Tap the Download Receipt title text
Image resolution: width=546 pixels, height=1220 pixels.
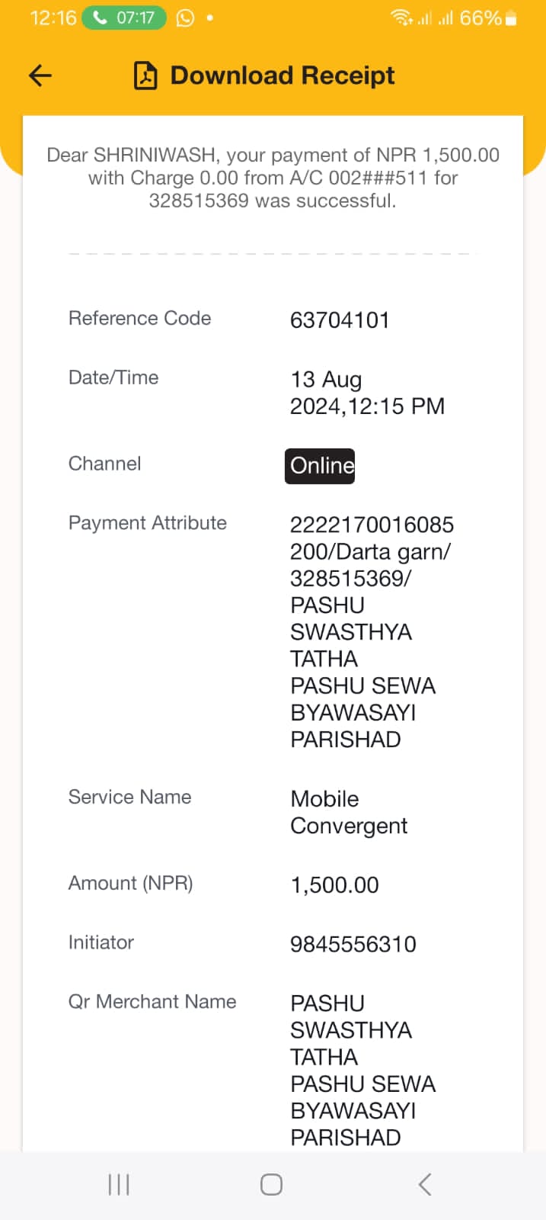click(283, 75)
